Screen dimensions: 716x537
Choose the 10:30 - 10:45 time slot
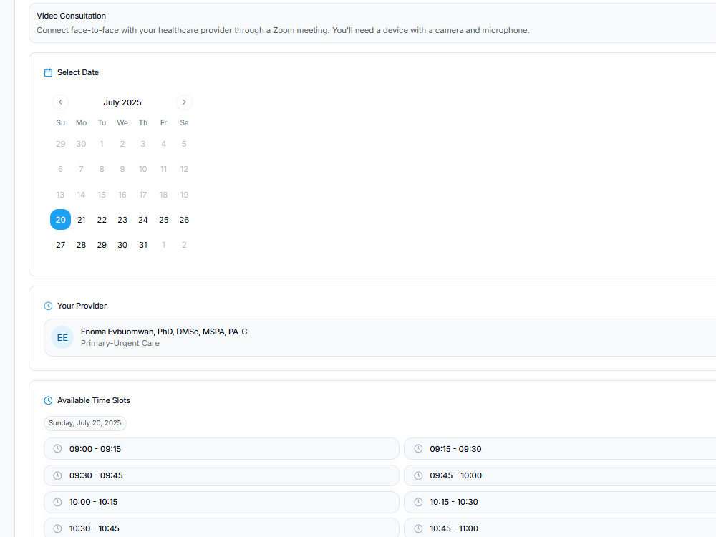tap(221, 528)
